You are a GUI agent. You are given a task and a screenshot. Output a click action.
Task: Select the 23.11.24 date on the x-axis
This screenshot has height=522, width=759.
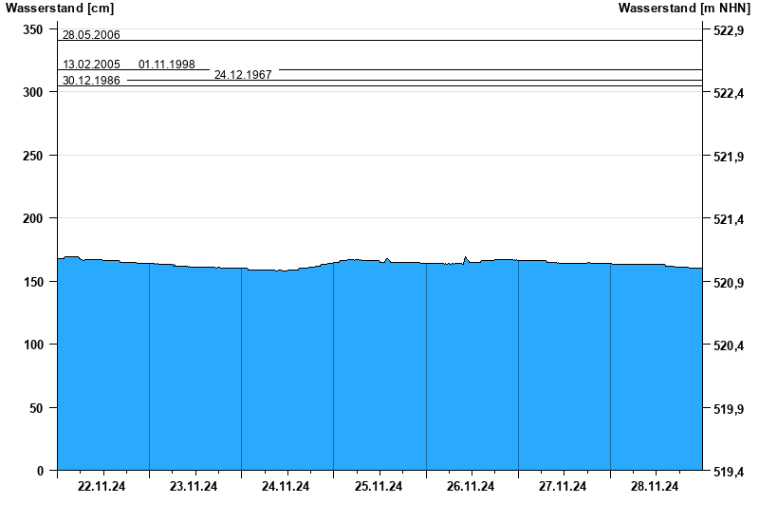194,487
